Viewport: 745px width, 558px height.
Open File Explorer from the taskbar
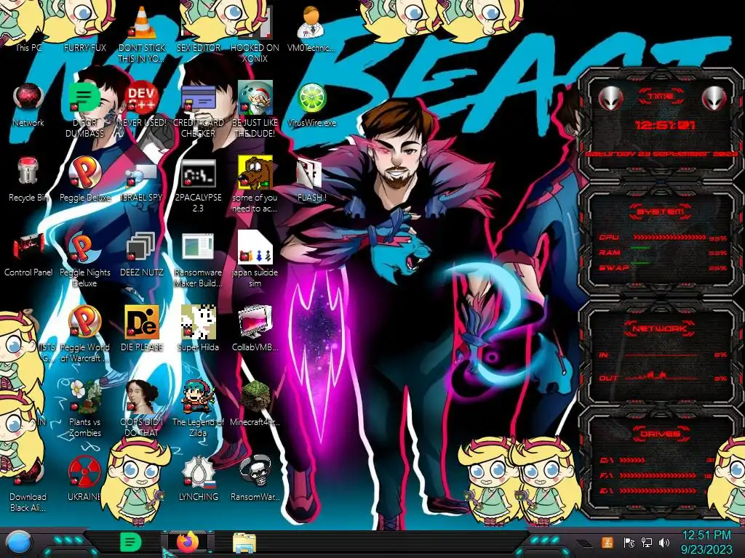tap(244, 543)
